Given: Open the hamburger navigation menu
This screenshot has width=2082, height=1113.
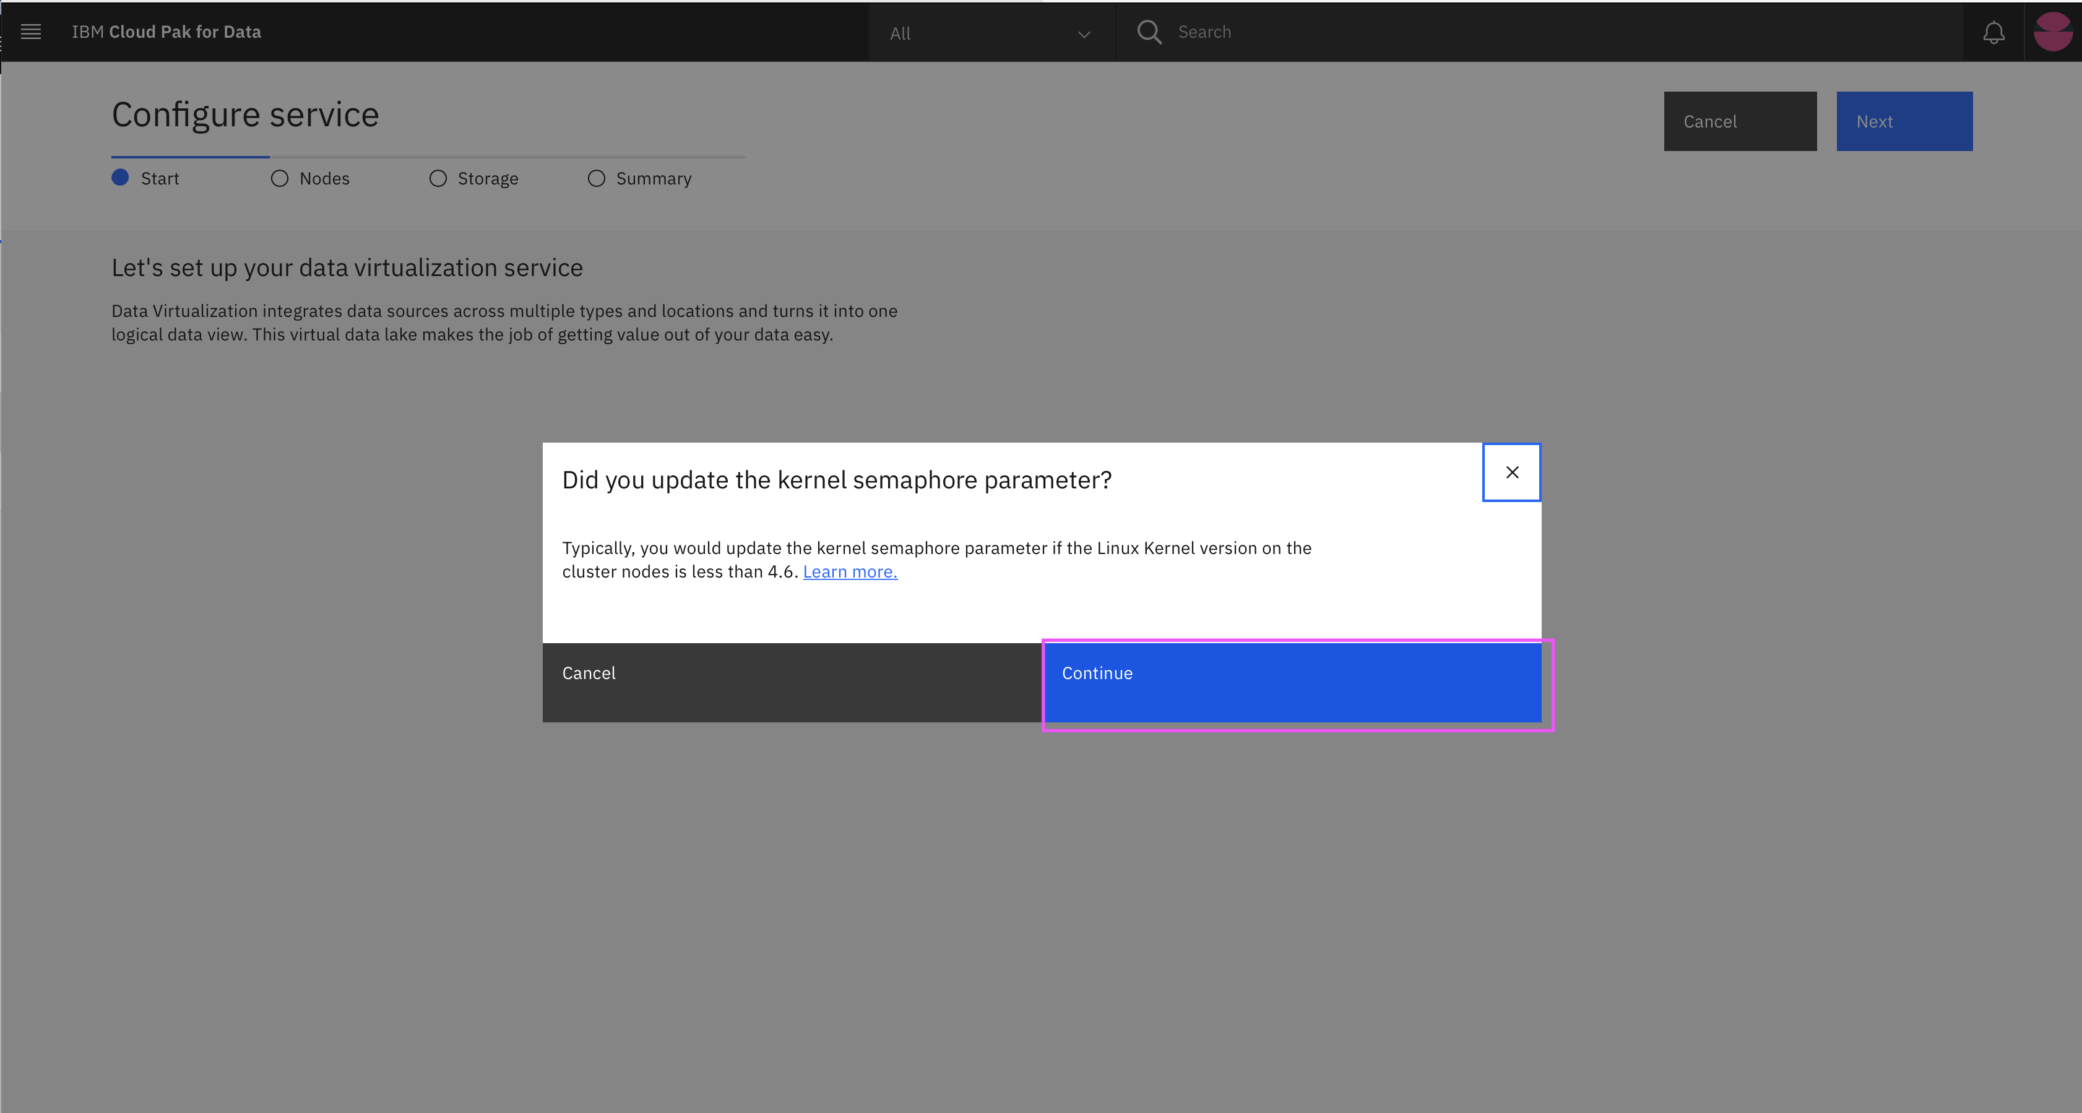Looking at the screenshot, I should (31, 32).
